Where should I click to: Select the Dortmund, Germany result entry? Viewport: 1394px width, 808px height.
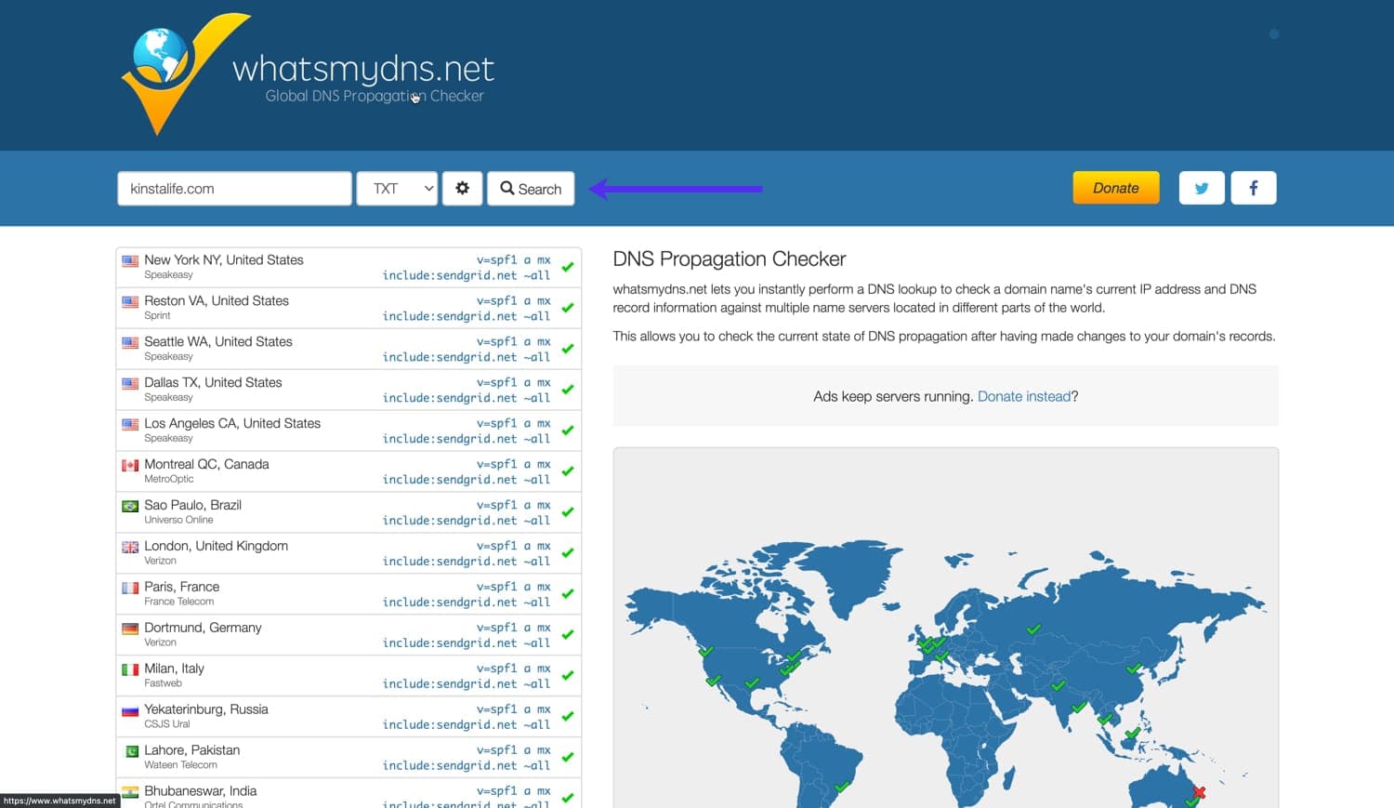coord(348,634)
